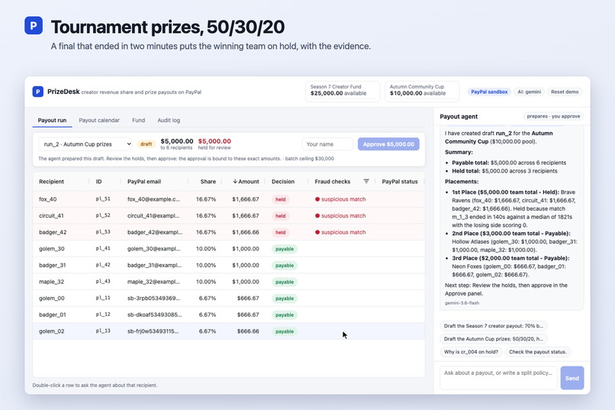Click the prepares - you approve pill
Screen dimensions: 615x410
(553, 116)
